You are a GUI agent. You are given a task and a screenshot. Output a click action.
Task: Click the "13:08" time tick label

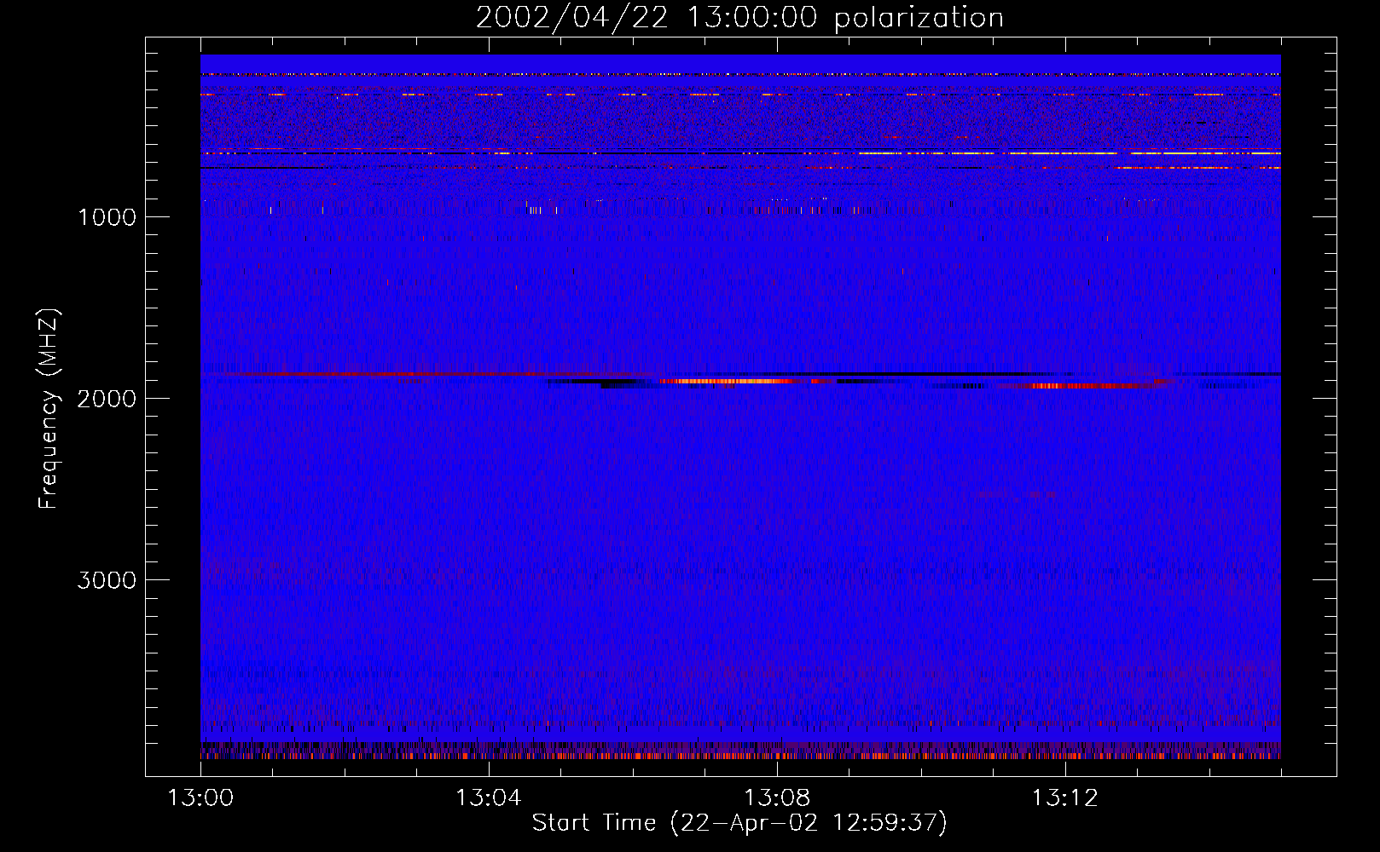tap(776, 798)
